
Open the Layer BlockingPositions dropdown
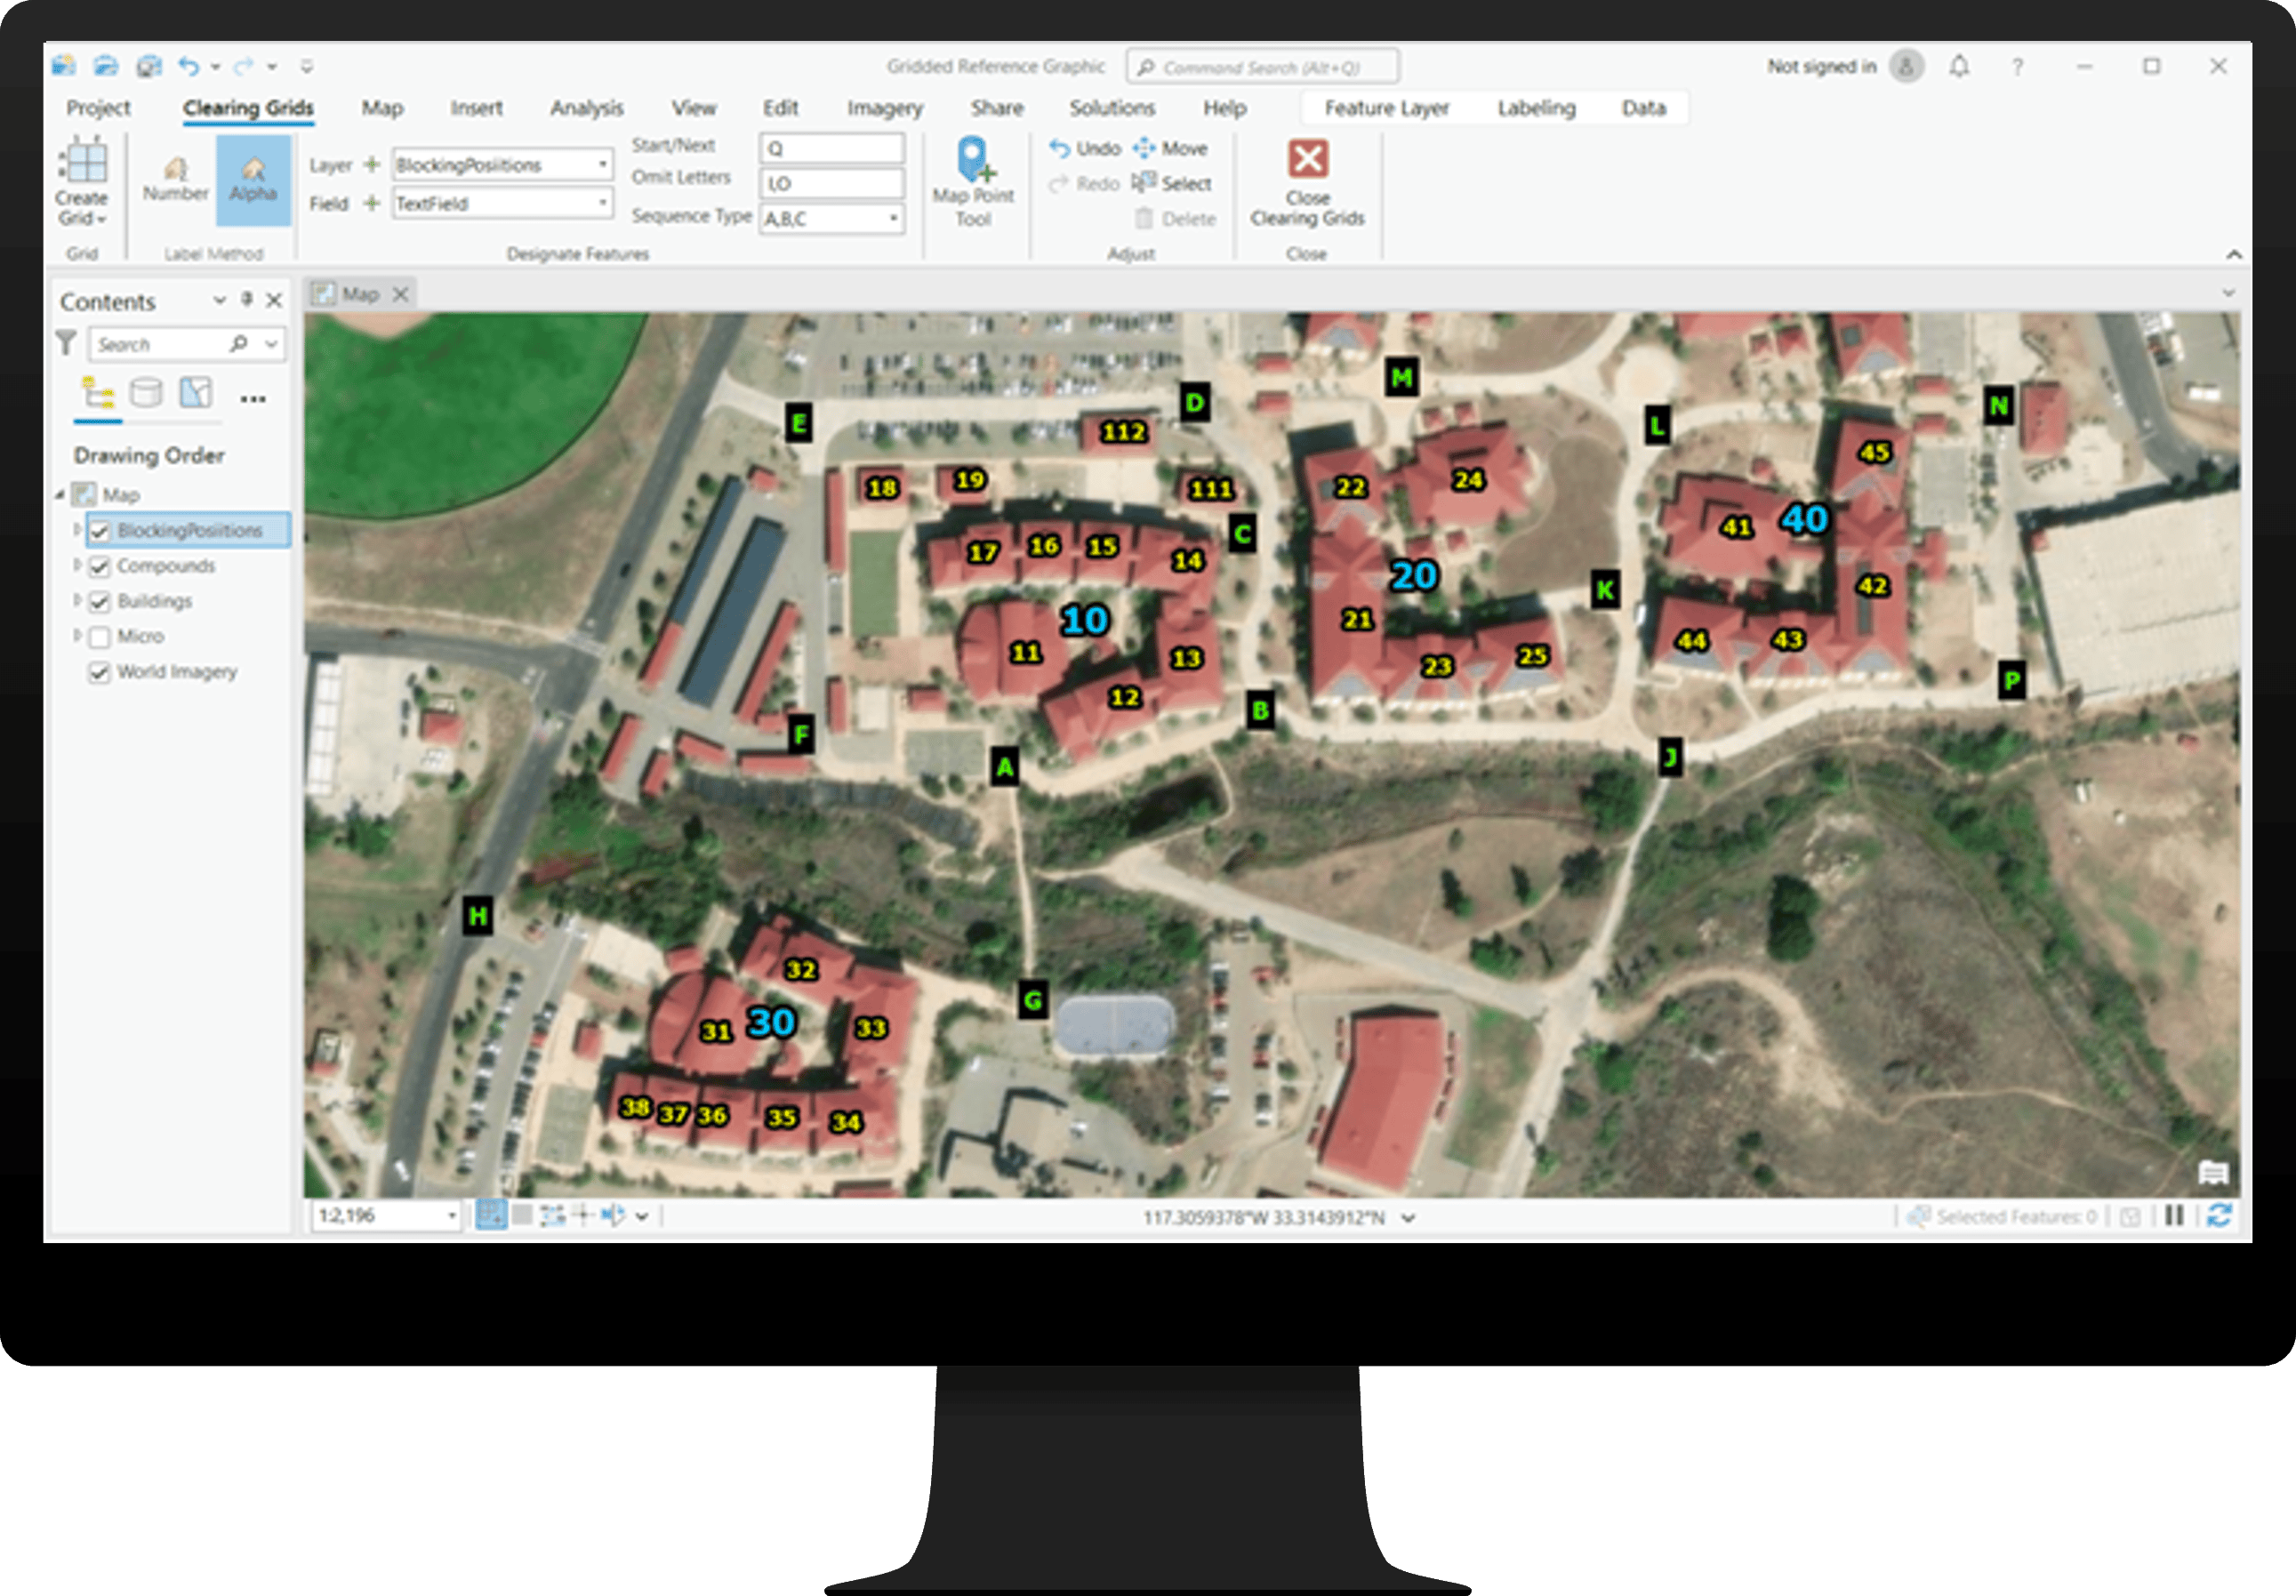tap(603, 165)
